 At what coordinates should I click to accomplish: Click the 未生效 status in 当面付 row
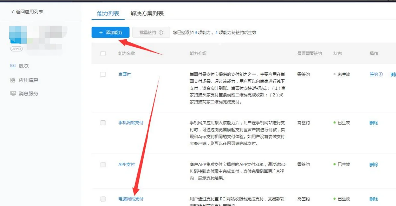tap(342, 74)
